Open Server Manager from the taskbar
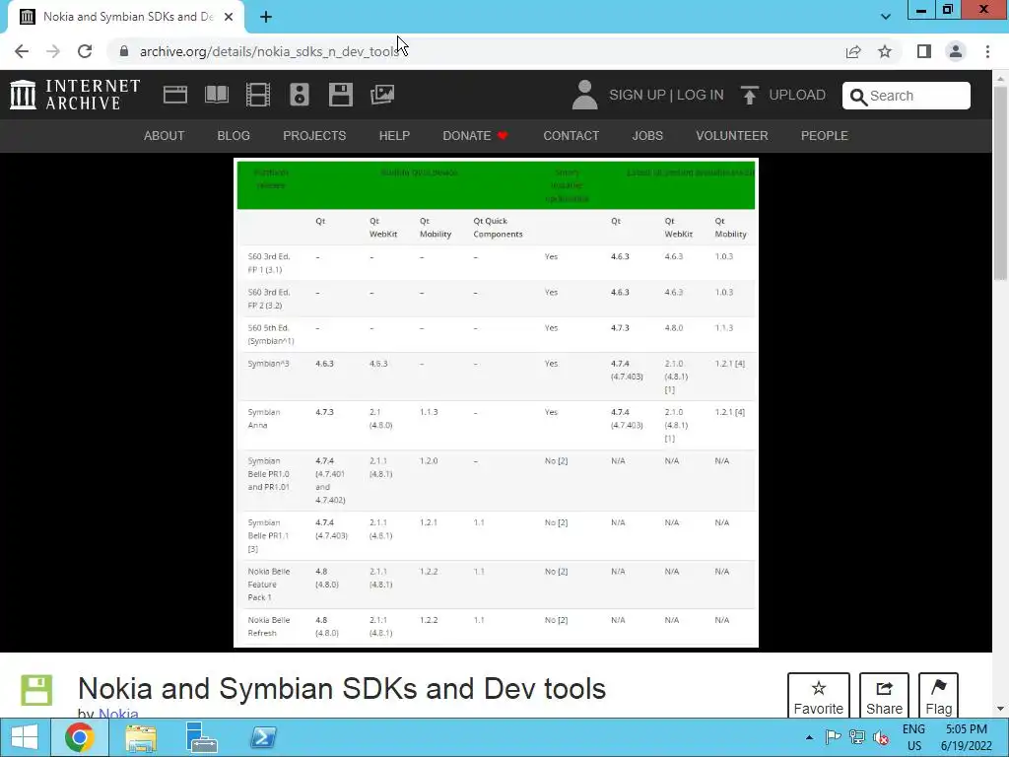This screenshot has width=1009, height=757. [201, 737]
